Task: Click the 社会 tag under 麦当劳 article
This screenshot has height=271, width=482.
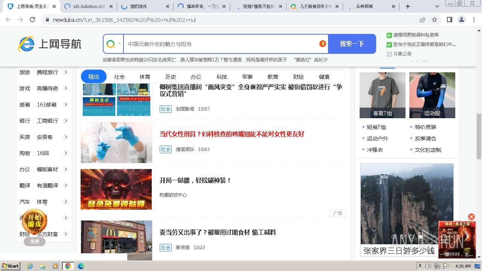Action: (166, 248)
